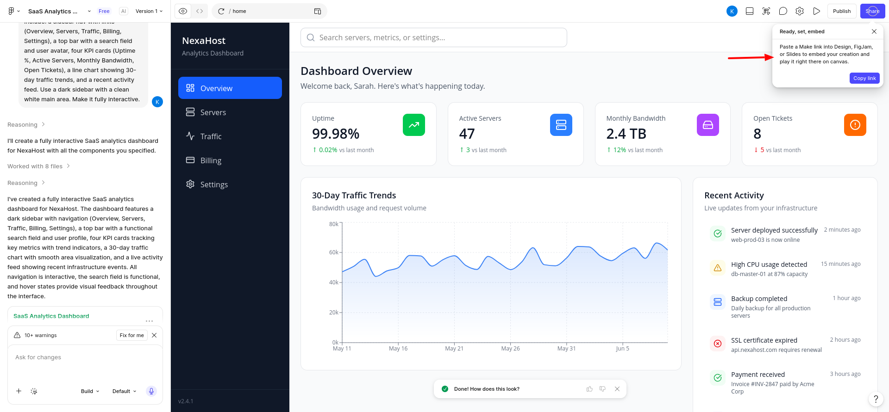Expand the first Reasoning section
889x412 pixels.
click(26, 124)
